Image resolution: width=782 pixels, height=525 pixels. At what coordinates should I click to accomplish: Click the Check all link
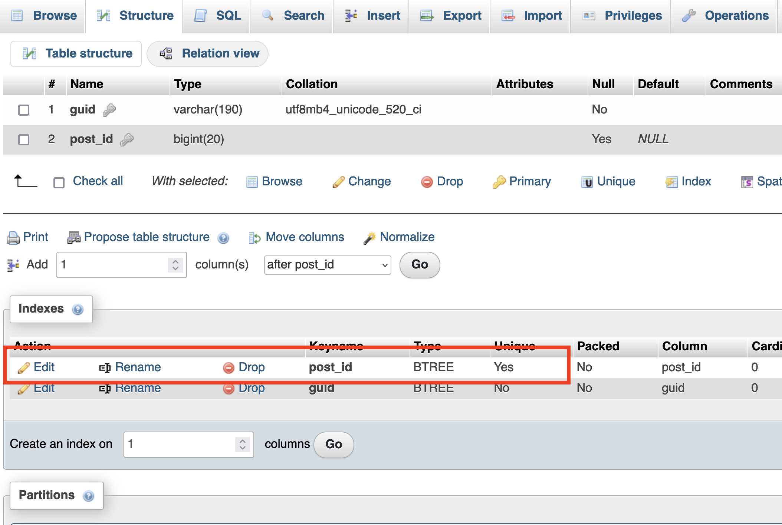pos(98,181)
